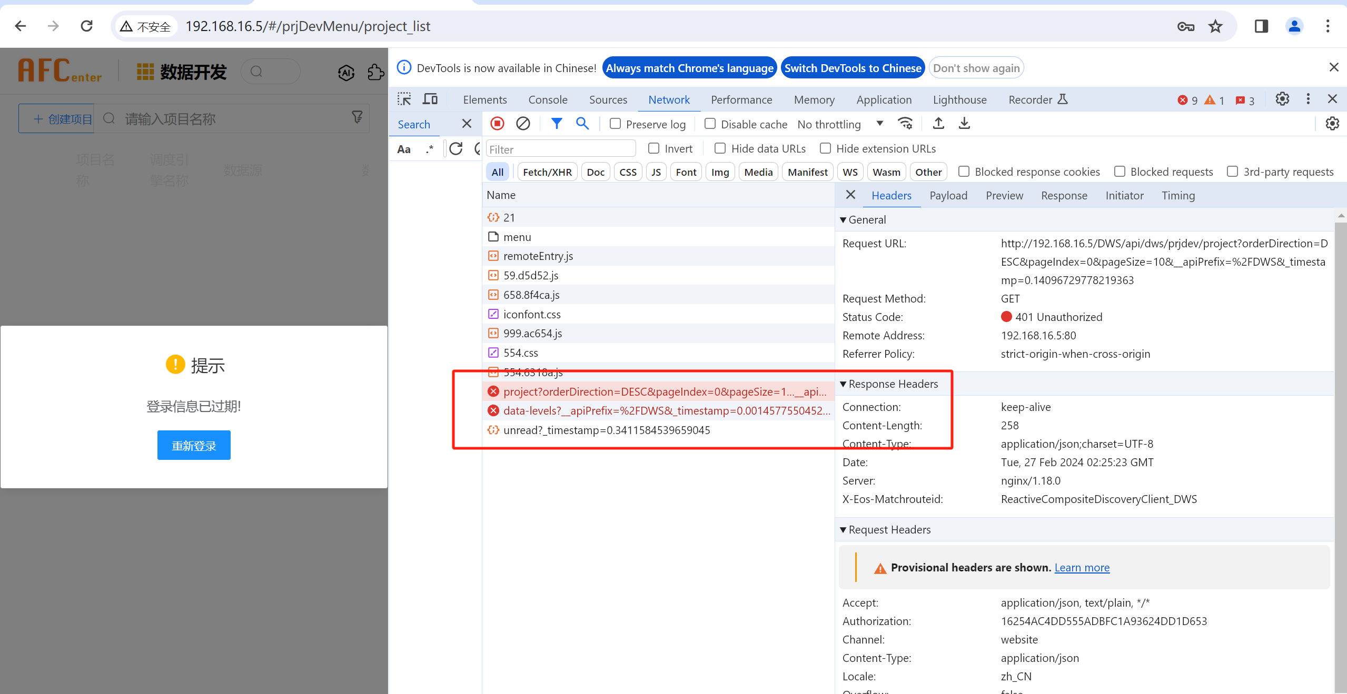
Task: Enable the Preserve log checkbox
Action: point(615,124)
